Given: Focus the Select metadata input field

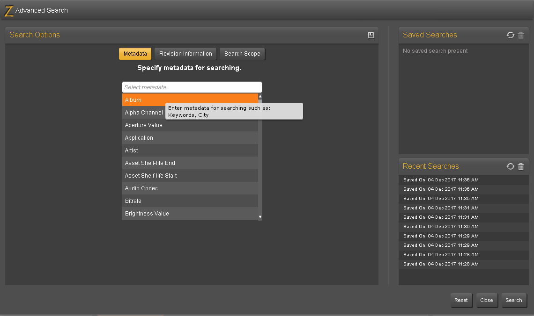Looking at the screenshot, I should [x=192, y=87].
